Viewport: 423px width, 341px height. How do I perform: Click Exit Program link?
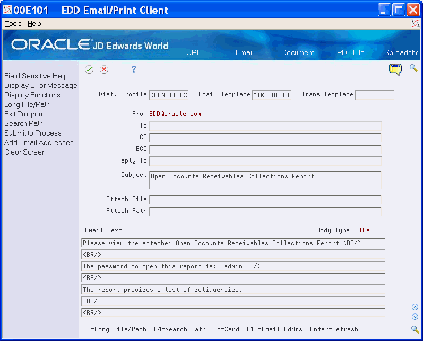[24, 114]
